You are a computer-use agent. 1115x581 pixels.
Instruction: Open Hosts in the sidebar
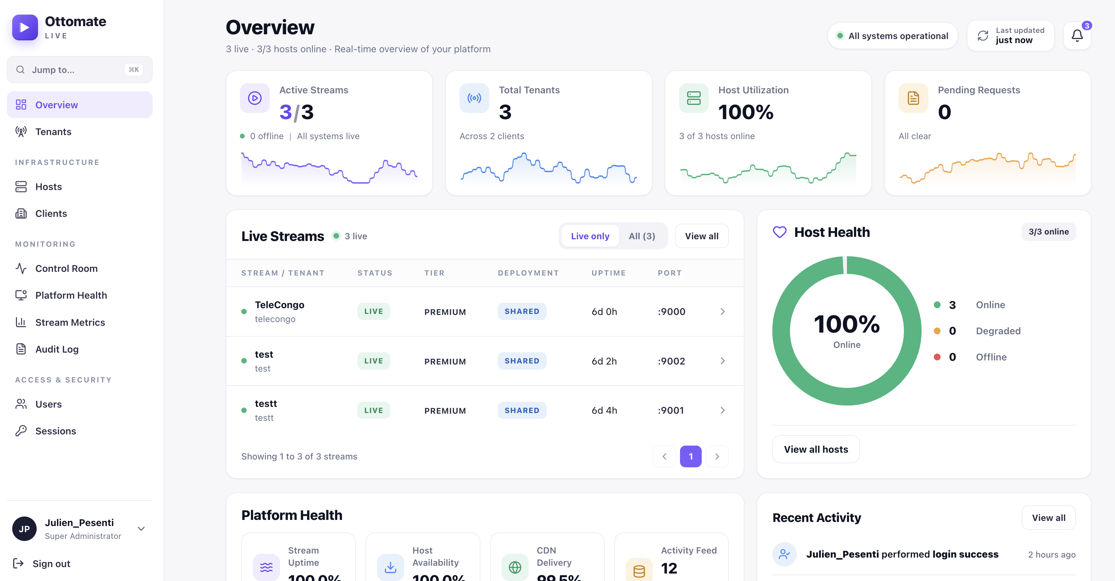(x=80, y=187)
